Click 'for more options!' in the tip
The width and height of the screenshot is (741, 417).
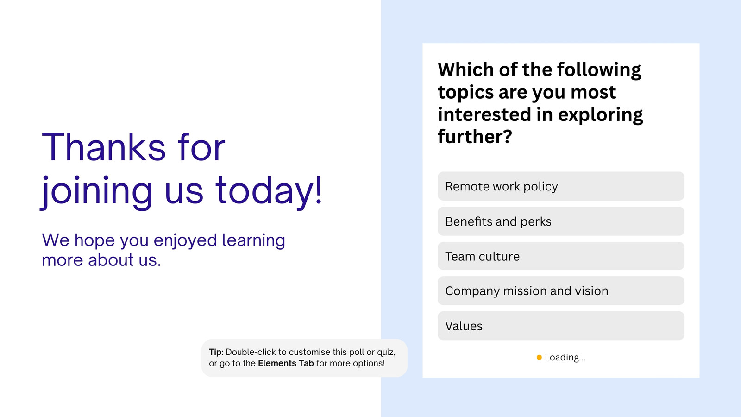[351, 363]
